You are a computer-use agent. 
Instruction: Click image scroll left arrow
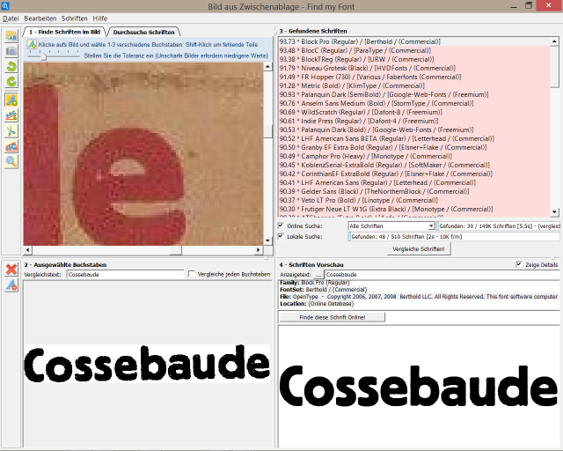point(27,249)
